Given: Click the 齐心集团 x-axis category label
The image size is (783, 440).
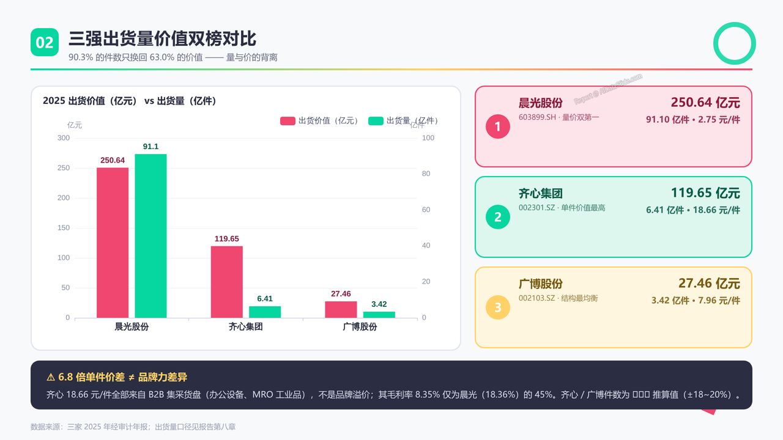Looking at the screenshot, I should [246, 327].
